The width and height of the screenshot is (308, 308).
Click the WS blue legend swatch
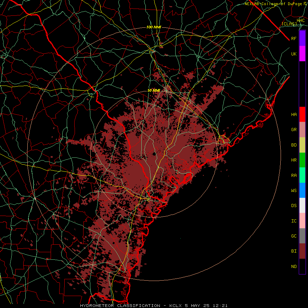point(302,190)
